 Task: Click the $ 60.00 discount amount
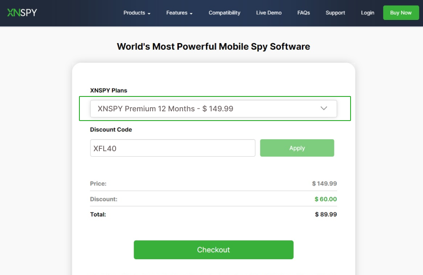pos(325,199)
